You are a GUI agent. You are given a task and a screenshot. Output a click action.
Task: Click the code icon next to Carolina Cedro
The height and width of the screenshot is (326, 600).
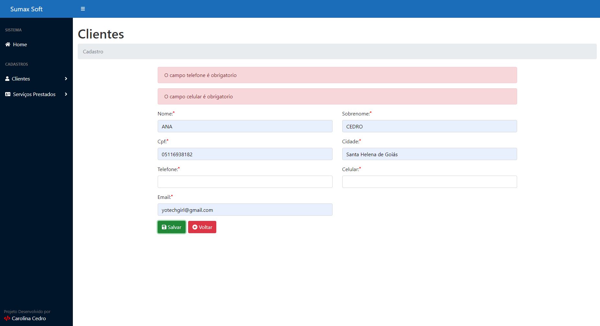coord(6,318)
